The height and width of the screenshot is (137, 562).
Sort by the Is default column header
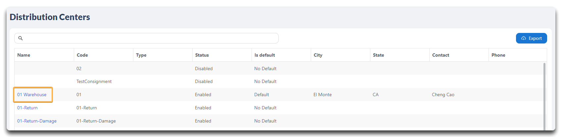click(x=265, y=55)
